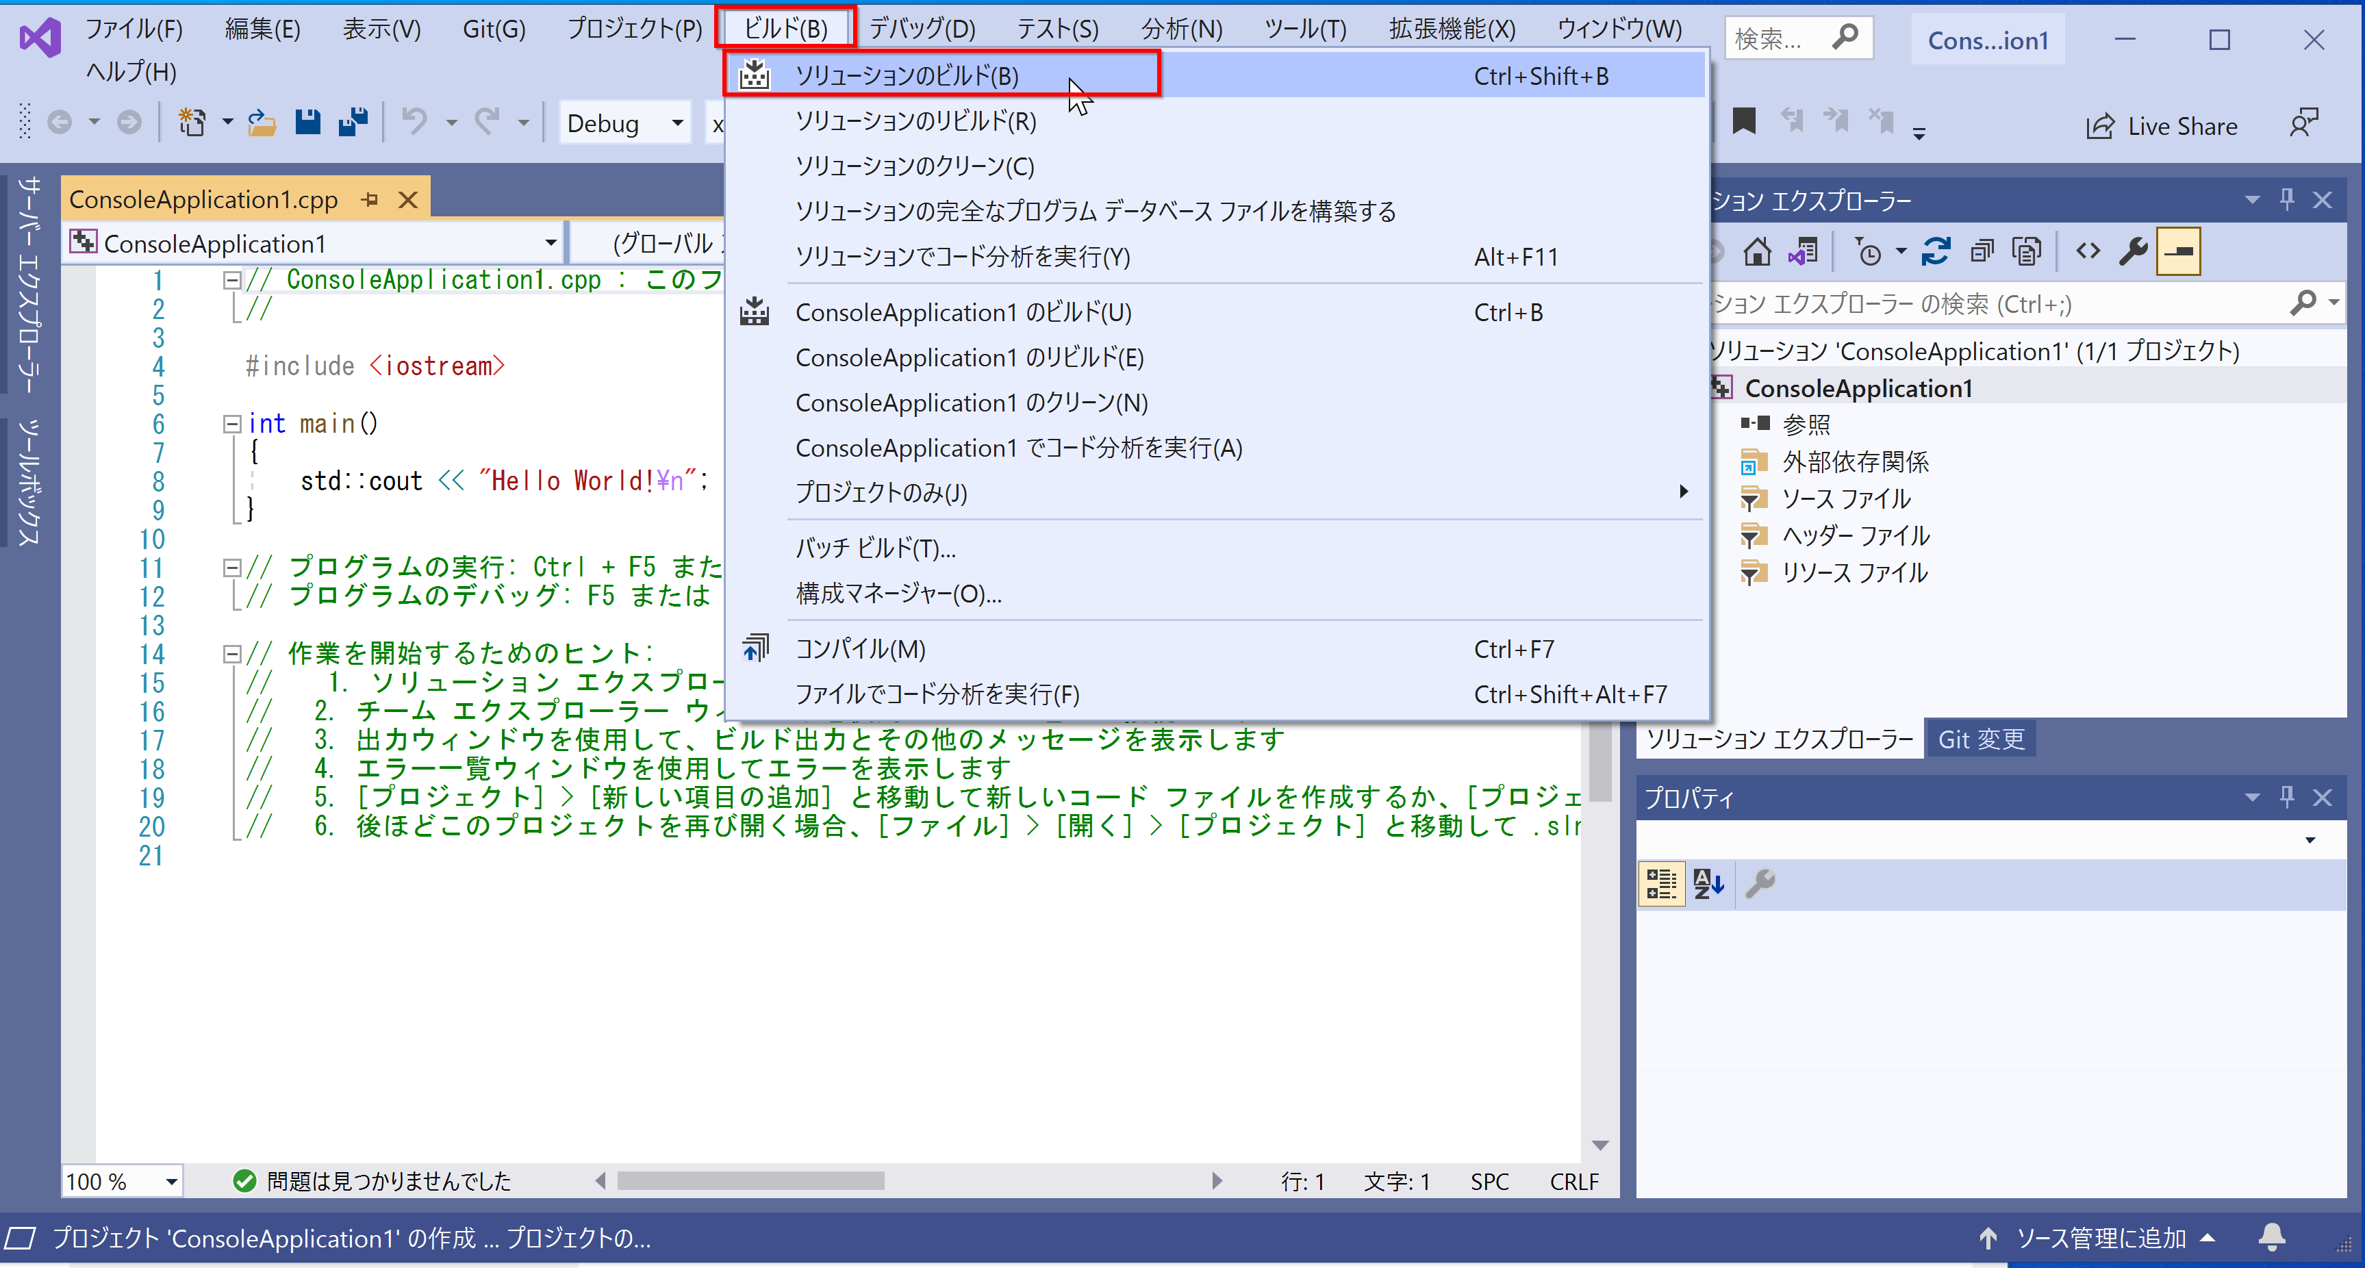The image size is (2365, 1268).
Task: Open the new project dropdown arrow
Action: [x=228, y=122]
